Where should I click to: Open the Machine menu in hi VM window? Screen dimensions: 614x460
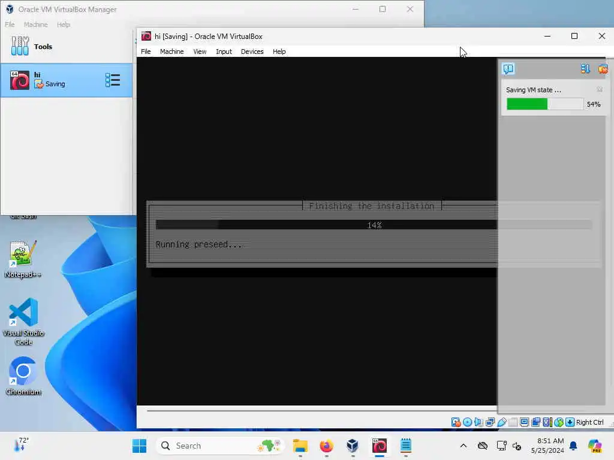pos(171,52)
